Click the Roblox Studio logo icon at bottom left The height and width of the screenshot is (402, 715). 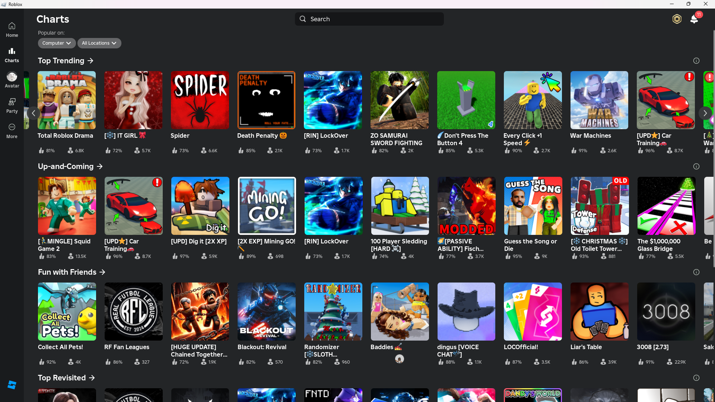[12, 385]
